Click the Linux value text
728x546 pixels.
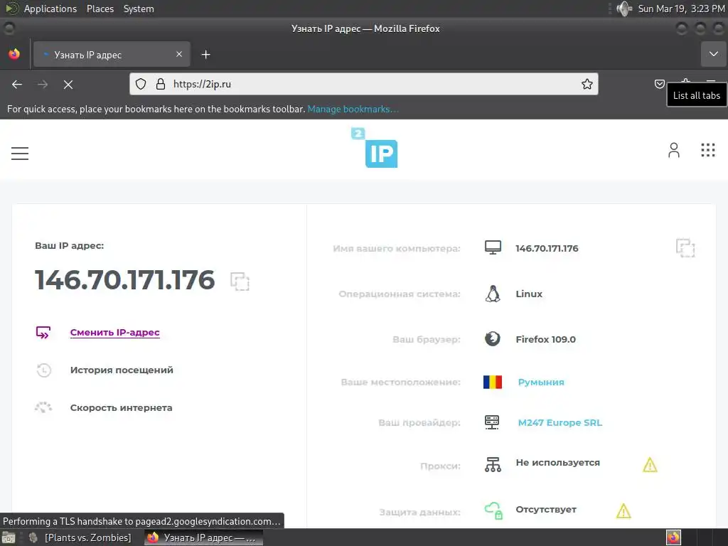coord(529,294)
